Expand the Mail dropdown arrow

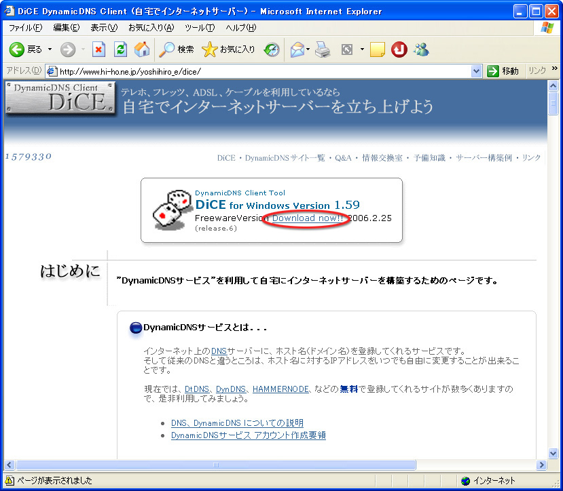(308, 50)
